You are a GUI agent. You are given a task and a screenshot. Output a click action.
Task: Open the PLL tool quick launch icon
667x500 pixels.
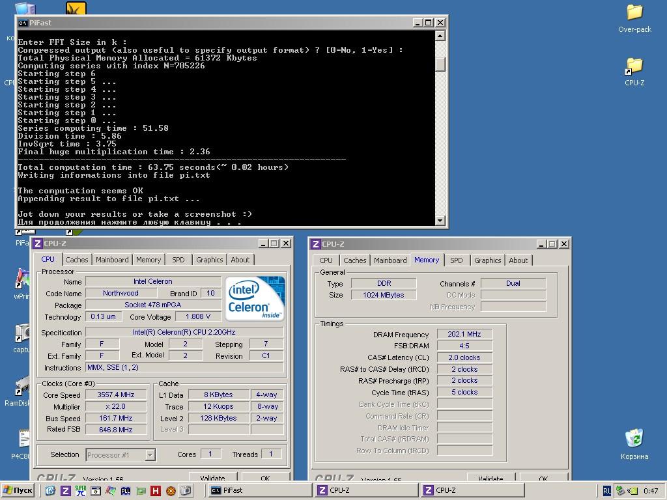tap(126, 491)
